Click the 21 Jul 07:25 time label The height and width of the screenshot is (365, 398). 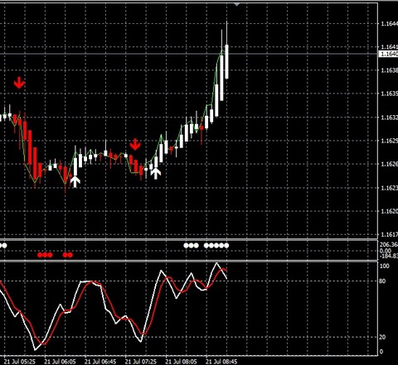(x=141, y=362)
